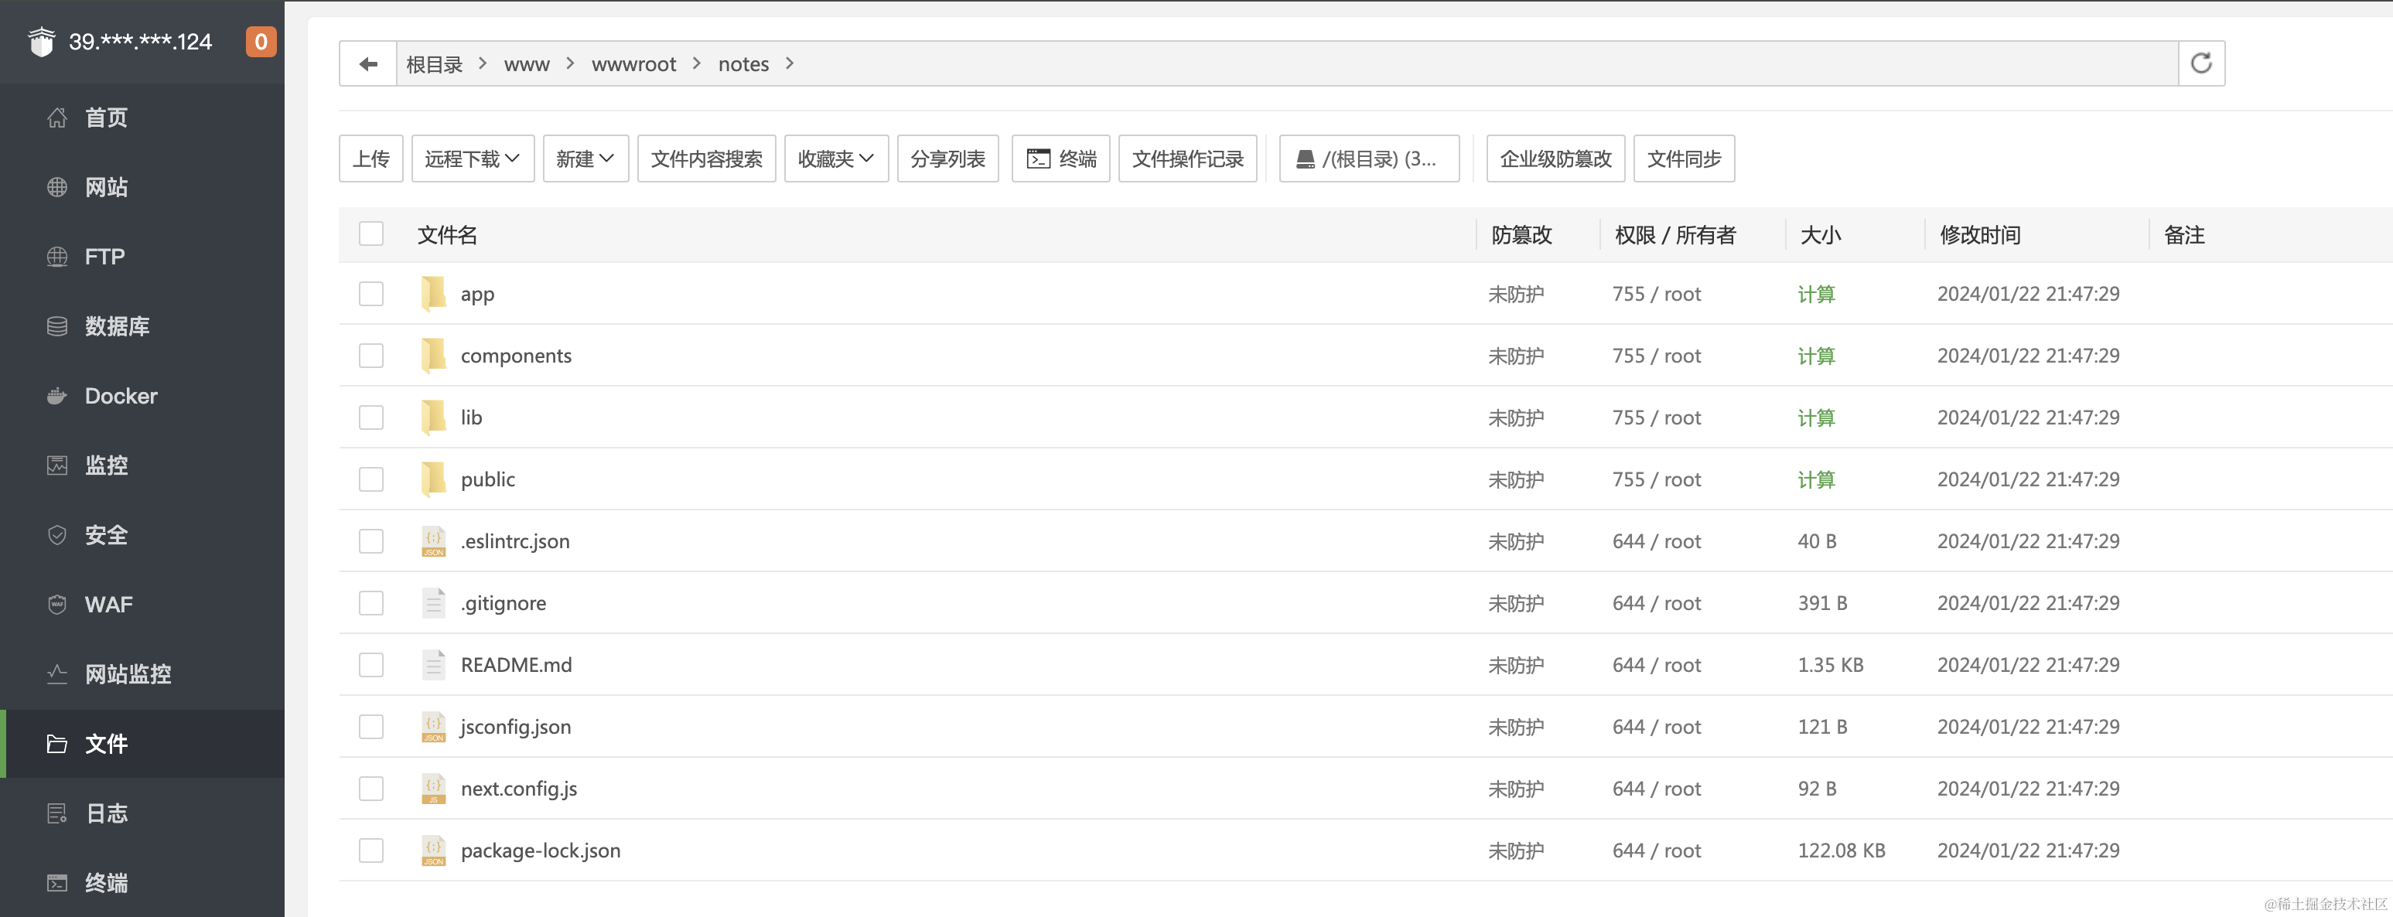2393x917 pixels.
Task: Go to 数据库 sidebar item
Action: (x=117, y=326)
